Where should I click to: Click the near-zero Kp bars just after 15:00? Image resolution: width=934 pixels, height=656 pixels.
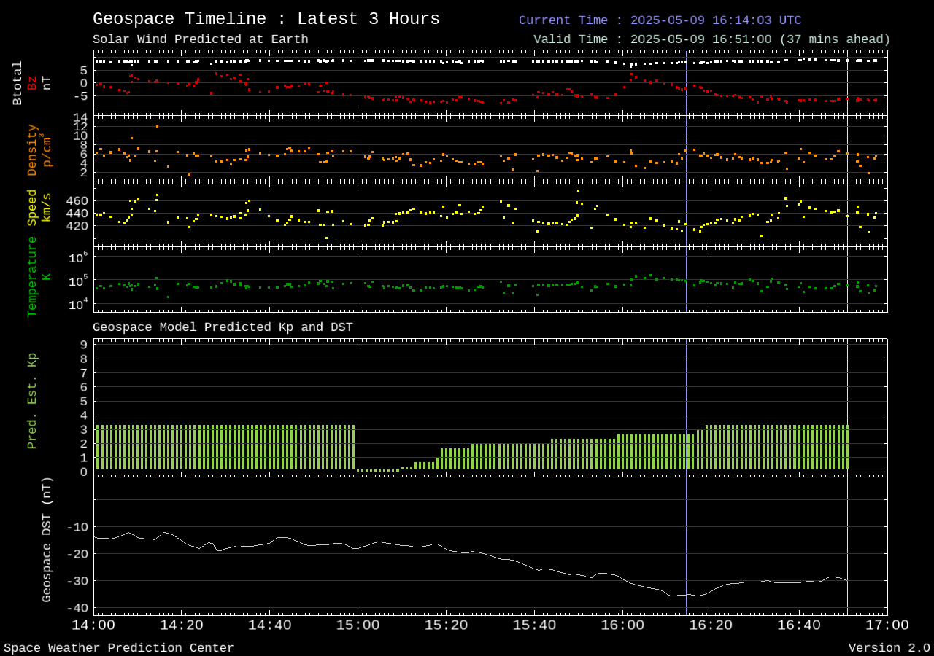tap(379, 470)
